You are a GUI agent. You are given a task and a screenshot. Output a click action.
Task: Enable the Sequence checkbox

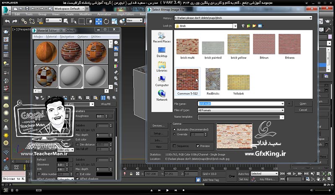point(174,146)
